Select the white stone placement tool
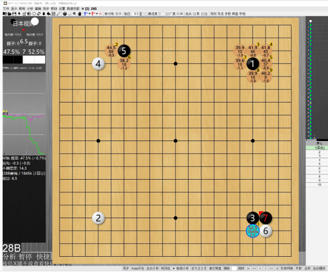This screenshot has height=272, width=328. (69, 14)
